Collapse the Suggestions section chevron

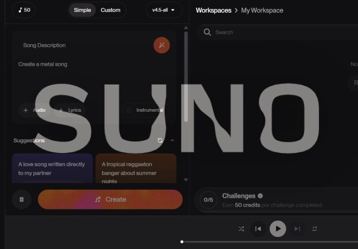coord(172,140)
